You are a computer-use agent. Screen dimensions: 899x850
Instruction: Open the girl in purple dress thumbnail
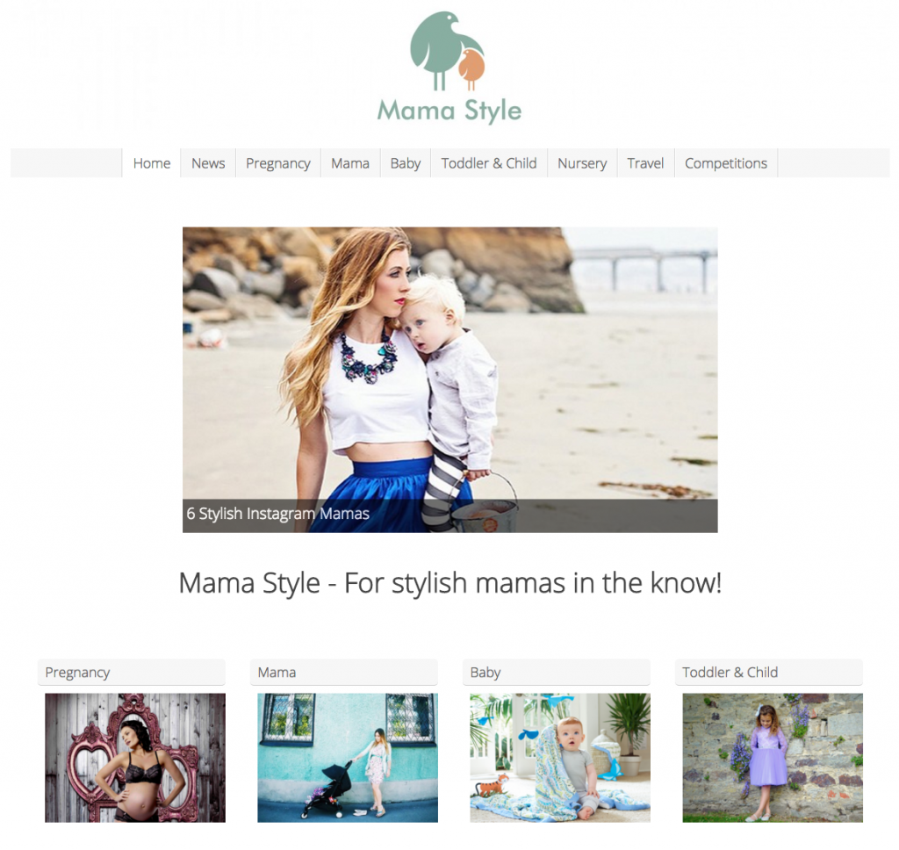click(773, 758)
